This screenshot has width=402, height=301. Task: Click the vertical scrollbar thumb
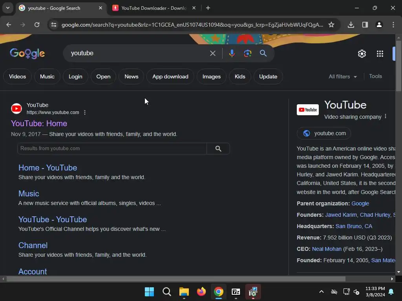pyautogui.click(x=398, y=66)
